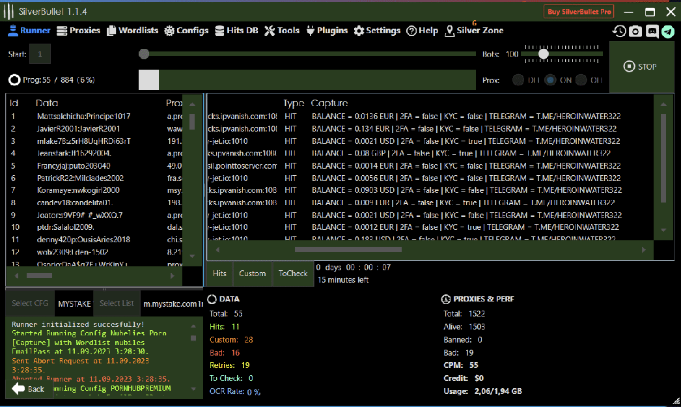Select the last Prox OFF radio option

pos(582,80)
